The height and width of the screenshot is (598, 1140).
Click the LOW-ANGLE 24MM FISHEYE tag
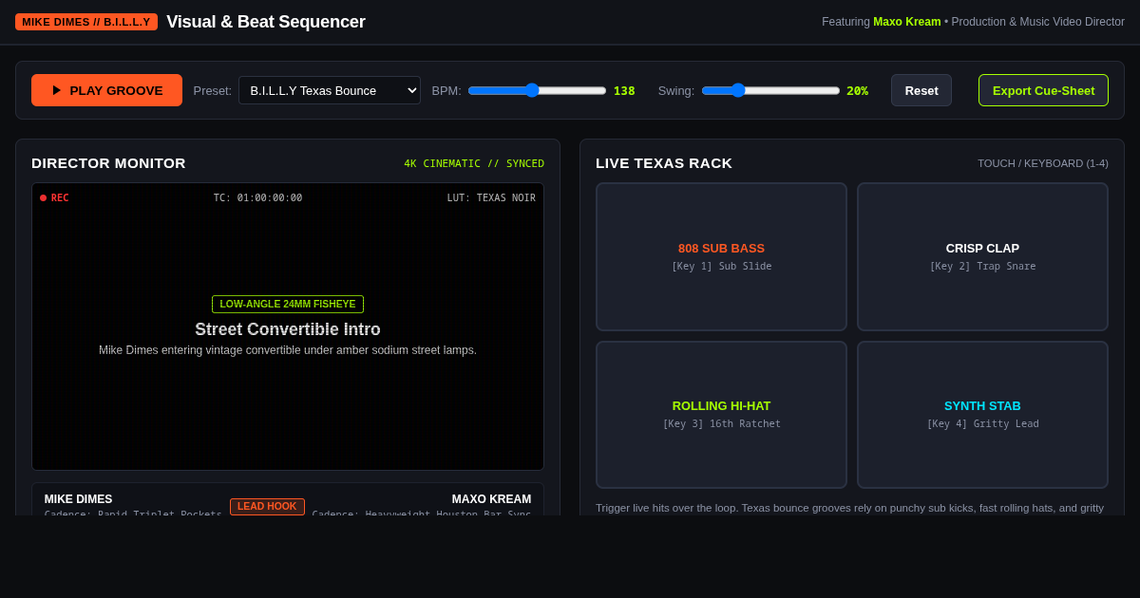[288, 304]
